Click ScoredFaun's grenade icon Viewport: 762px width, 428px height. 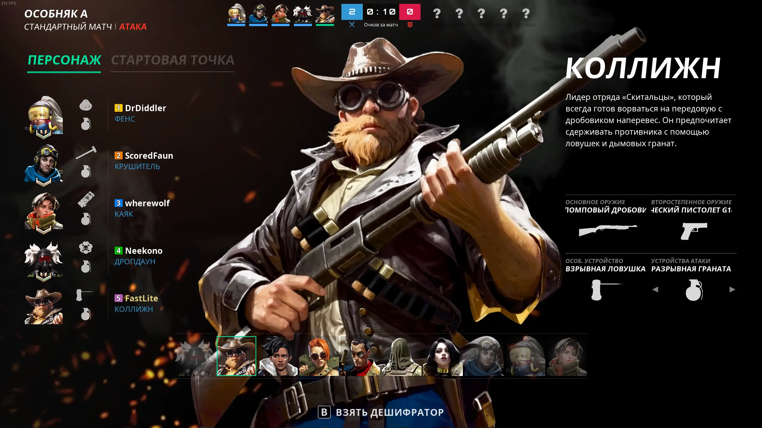tap(86, 171)
